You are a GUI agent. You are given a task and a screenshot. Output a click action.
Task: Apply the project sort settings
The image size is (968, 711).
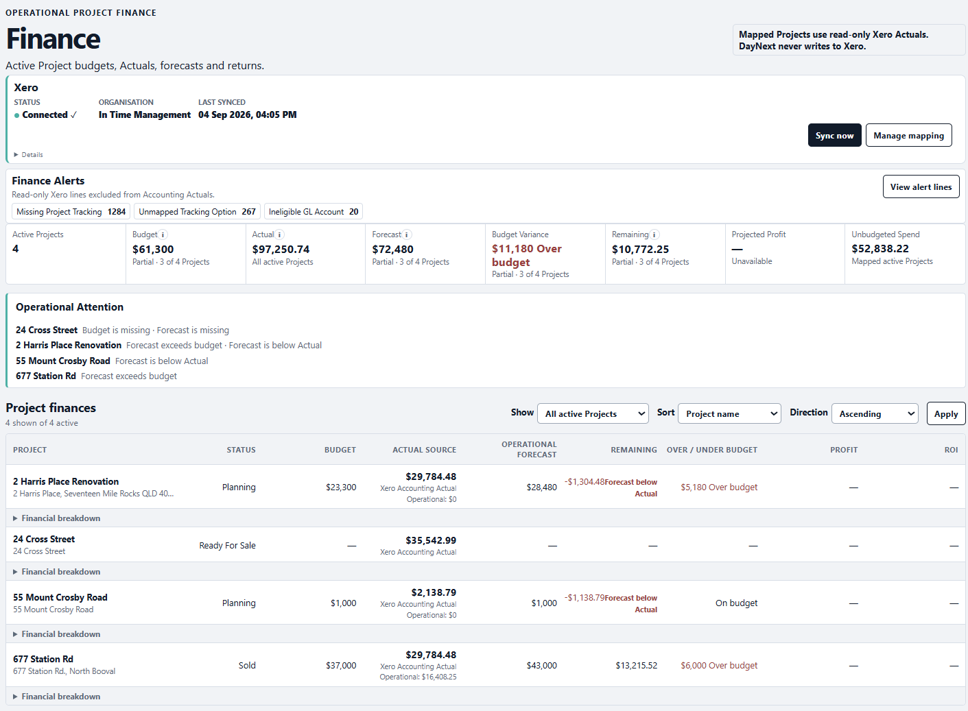(x=945, y=413)
